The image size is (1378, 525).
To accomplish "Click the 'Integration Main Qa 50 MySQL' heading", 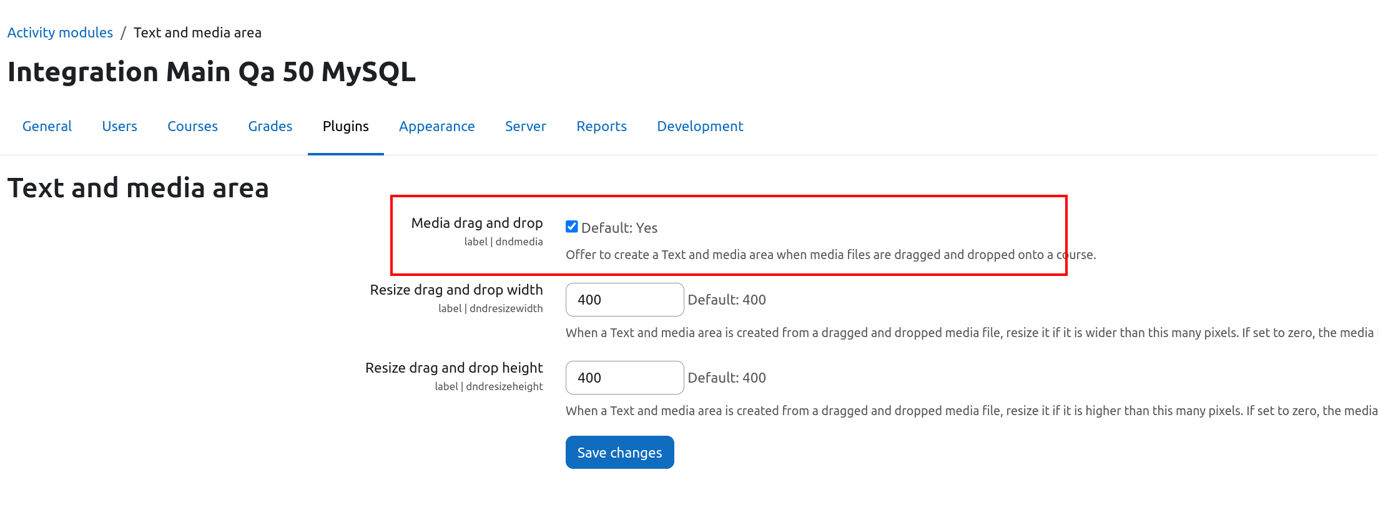I will click(212, 72).
